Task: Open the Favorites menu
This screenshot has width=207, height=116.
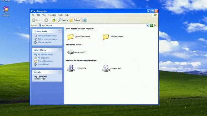Action: click(x=52, y=15)
